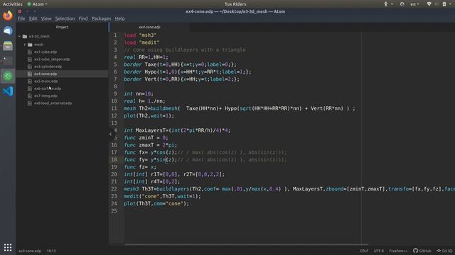Click line number 11 in the gutter

pos(114,108)
